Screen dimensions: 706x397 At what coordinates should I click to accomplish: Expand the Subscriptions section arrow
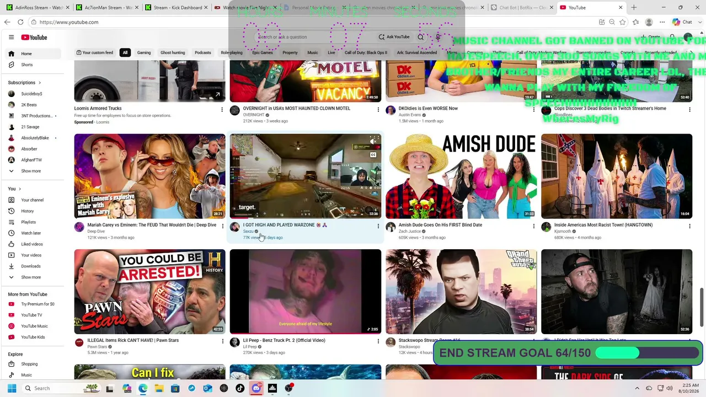pos(39,83)
